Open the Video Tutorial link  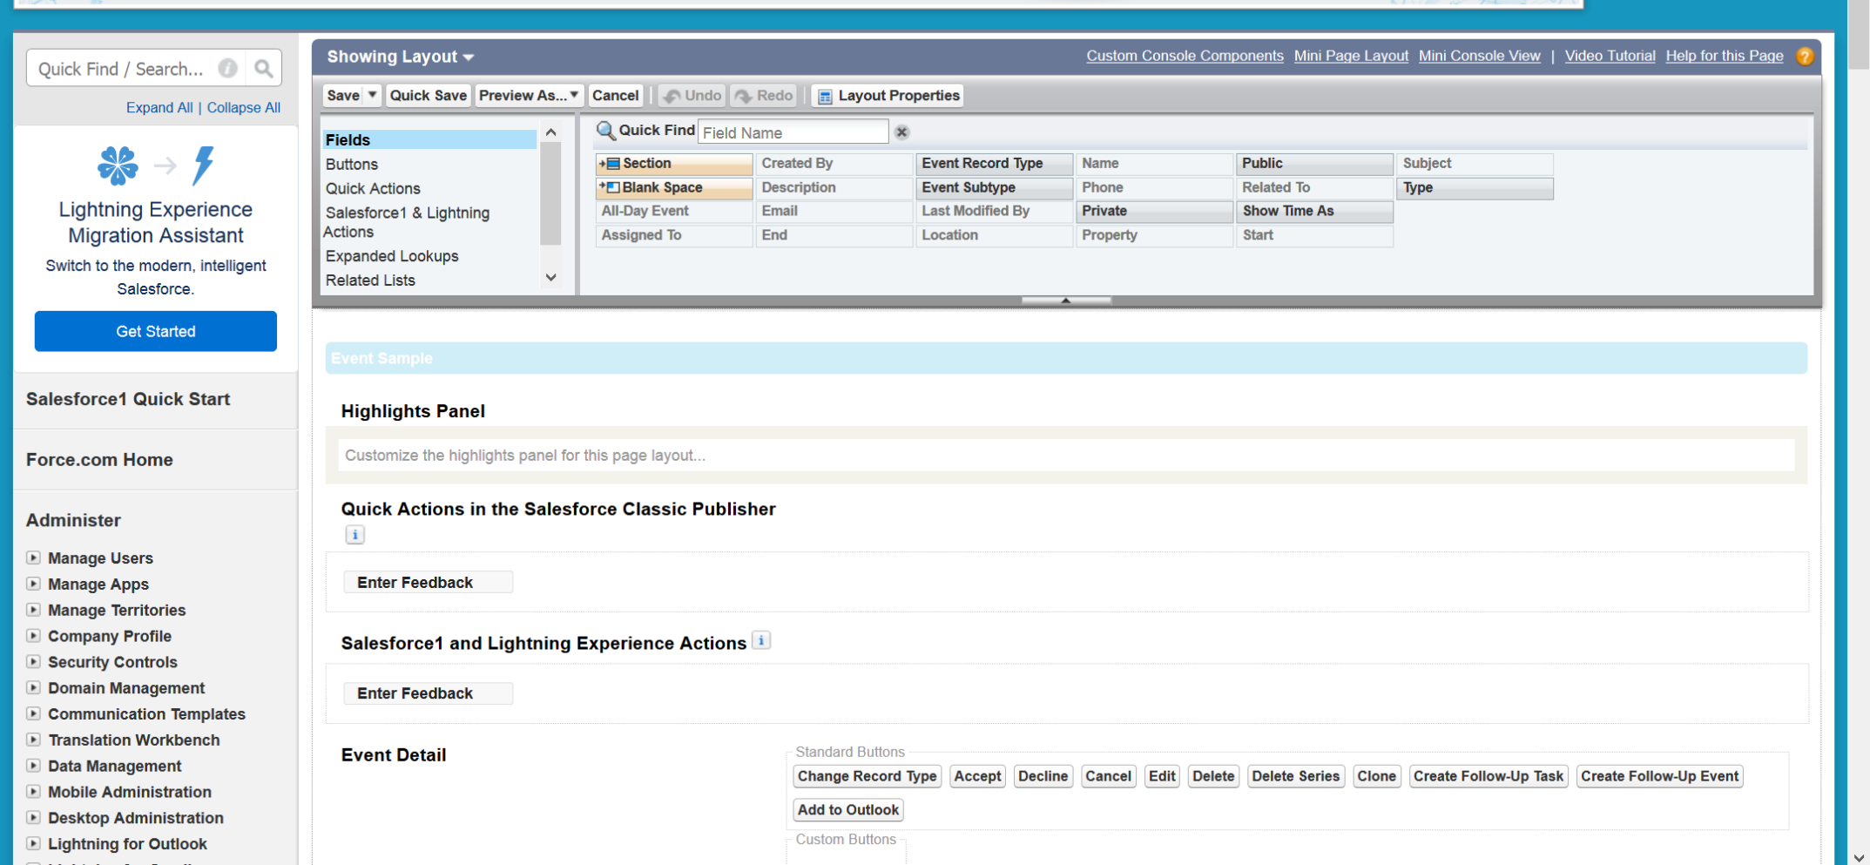pyautogui.click(x=1610, y=56)
